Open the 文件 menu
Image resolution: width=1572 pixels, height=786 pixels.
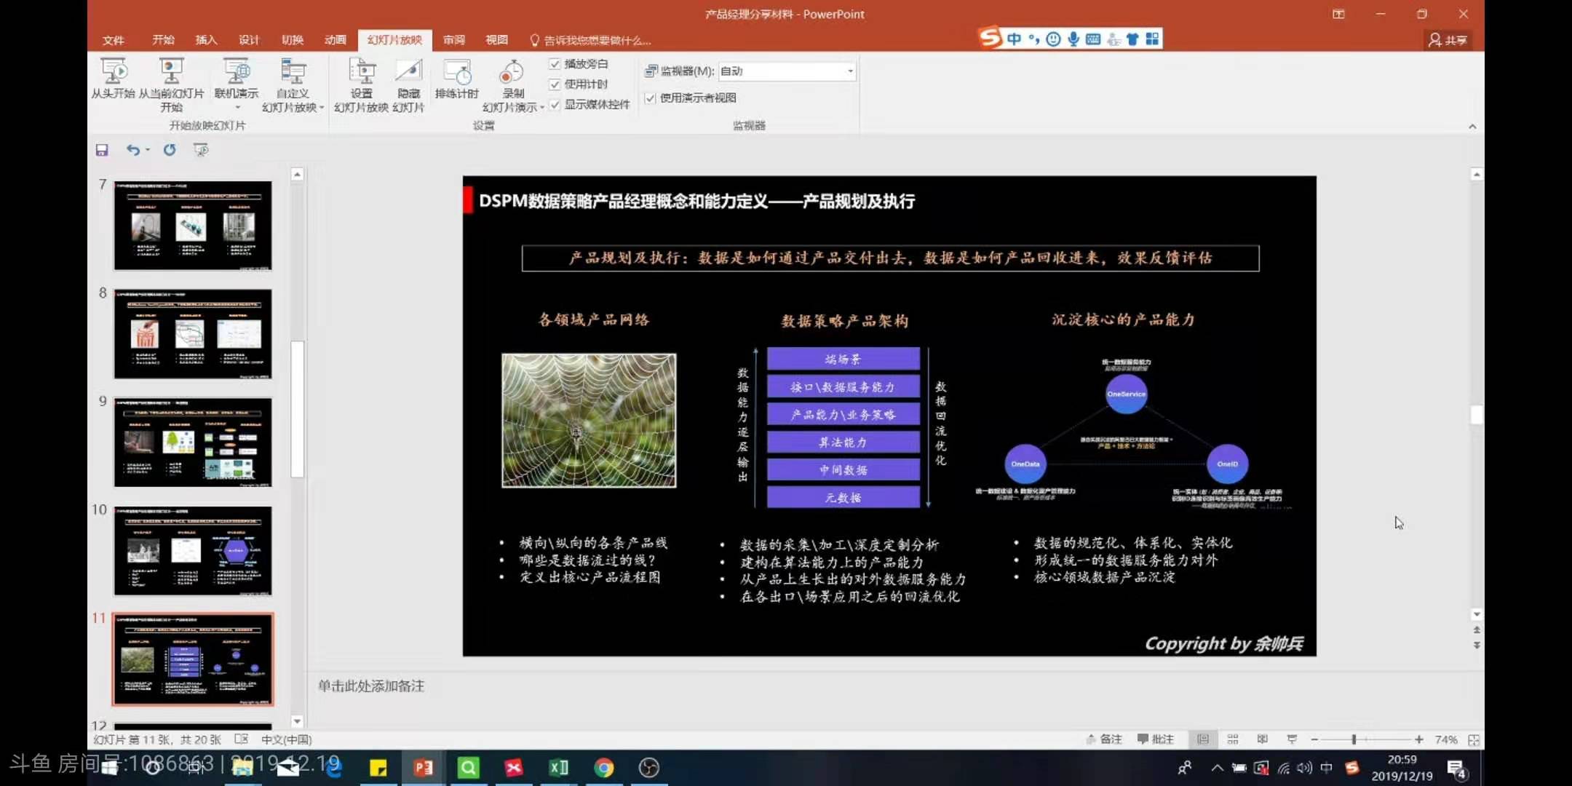(114, 40)
